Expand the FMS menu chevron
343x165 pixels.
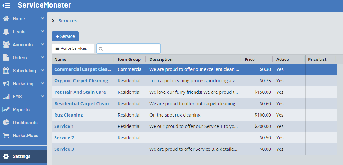click(43, 97)
